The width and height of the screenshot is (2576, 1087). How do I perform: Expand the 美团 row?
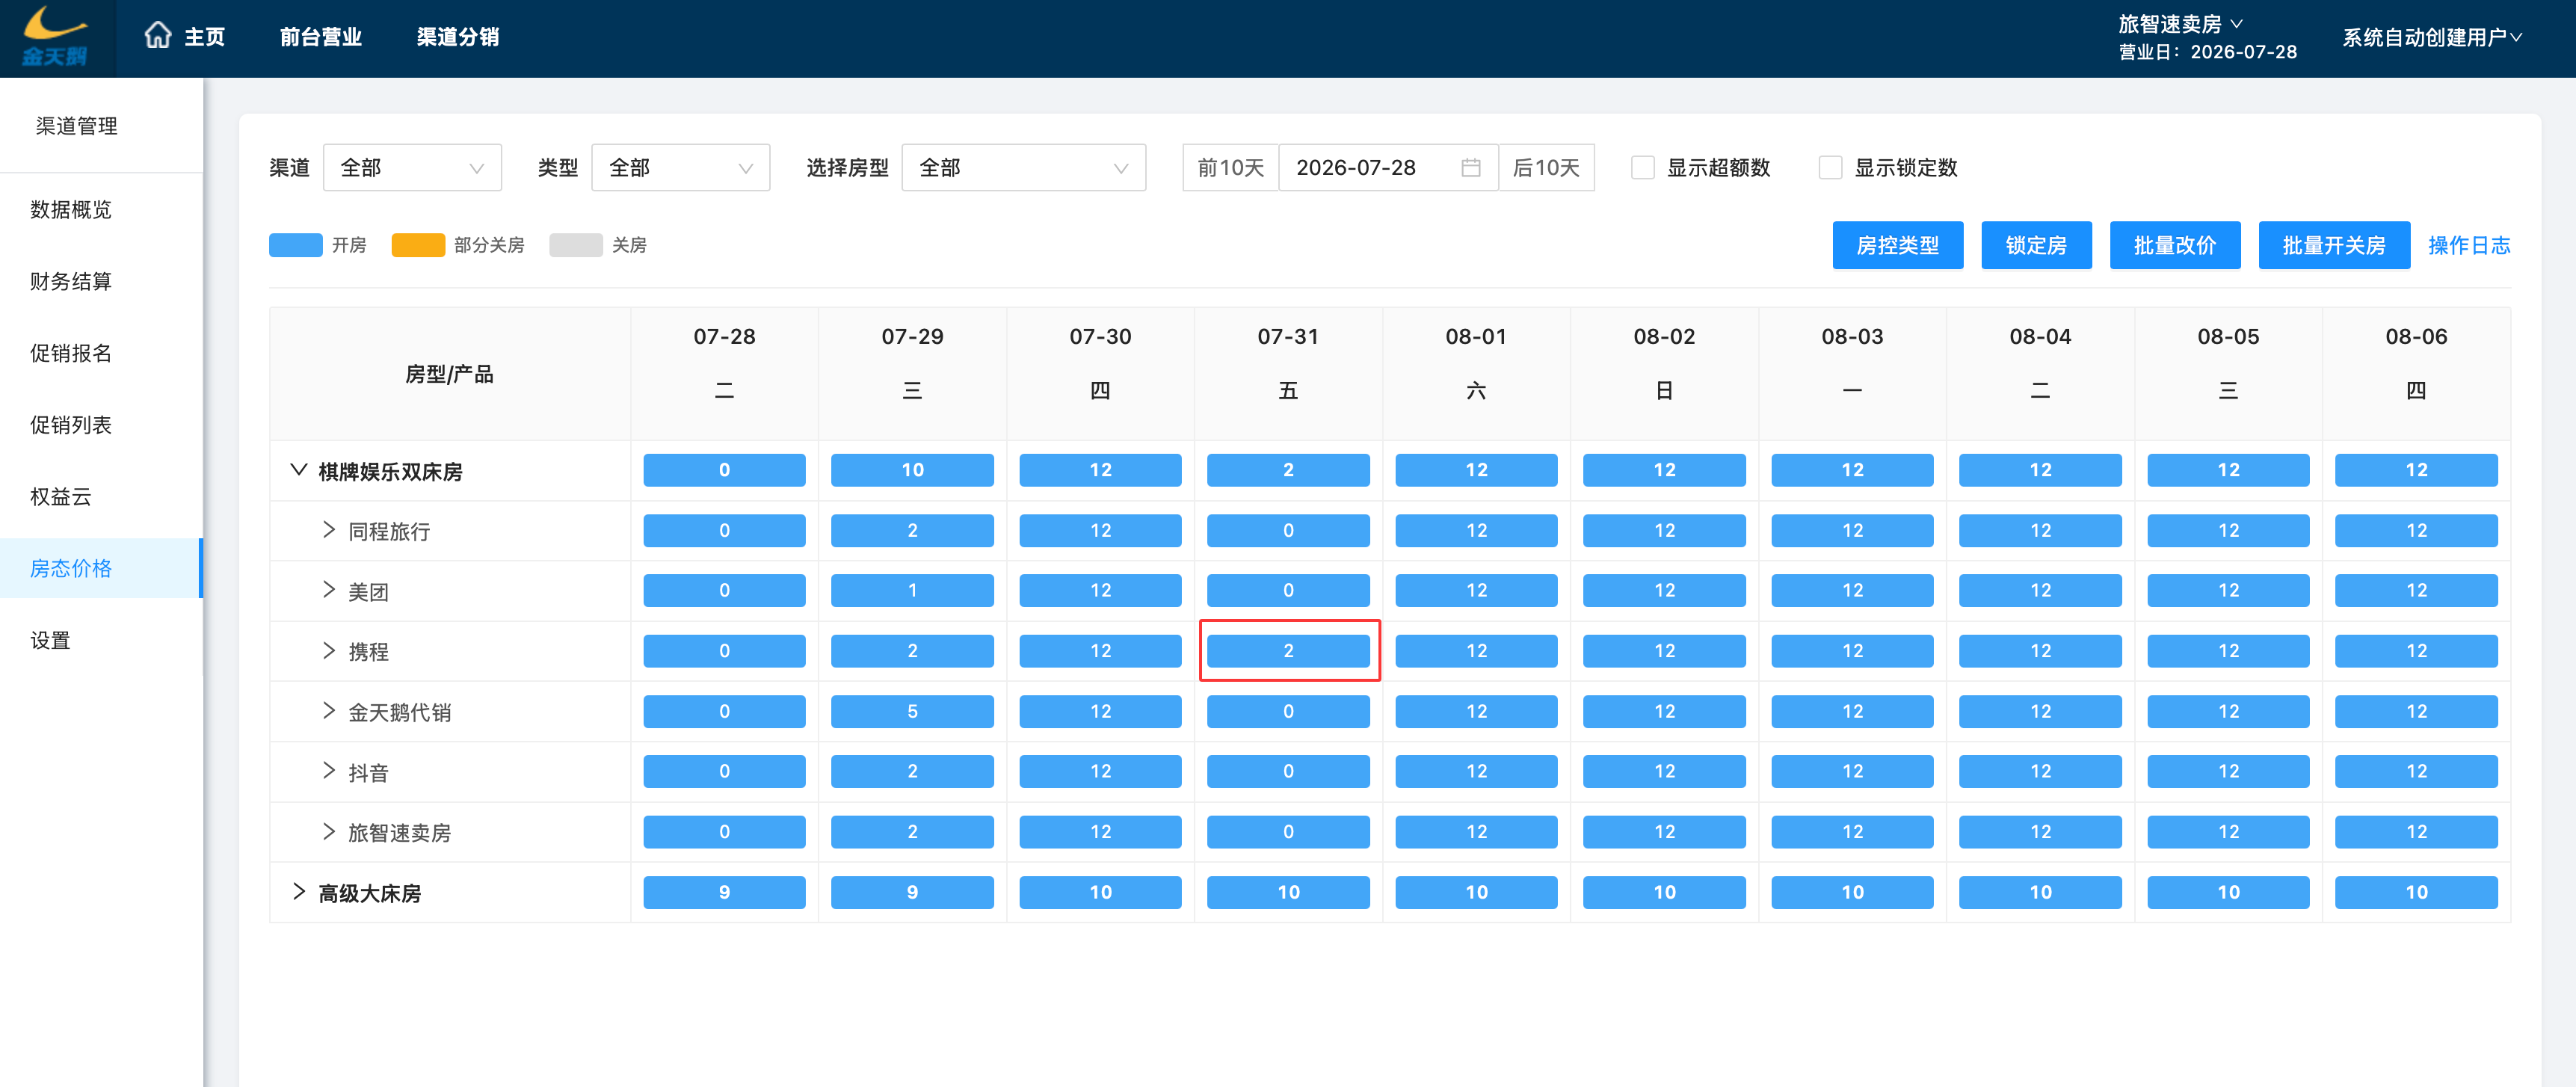point(328,590)
